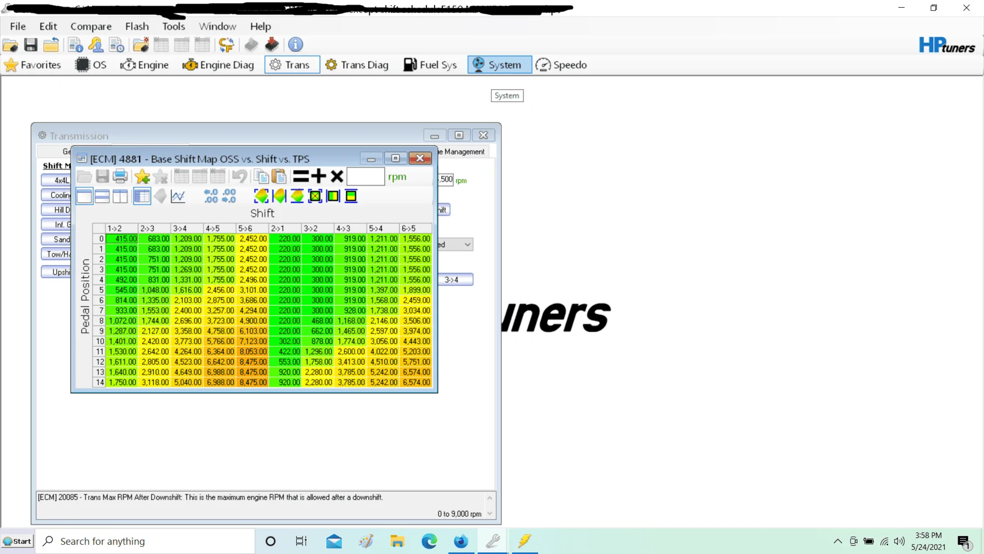Open the Compare menu
The height and width of the screenshot is (554, 984).
click(91, 26)
